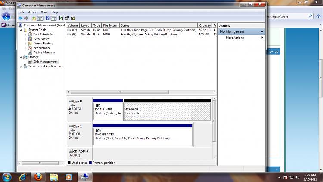Image resolution: width=323 pixels, height=182 pixels.
Task: Open the File menu
Action: click(x=22, y=12)
